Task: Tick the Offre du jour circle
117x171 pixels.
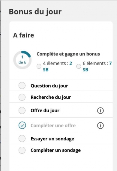Action: 22,110
